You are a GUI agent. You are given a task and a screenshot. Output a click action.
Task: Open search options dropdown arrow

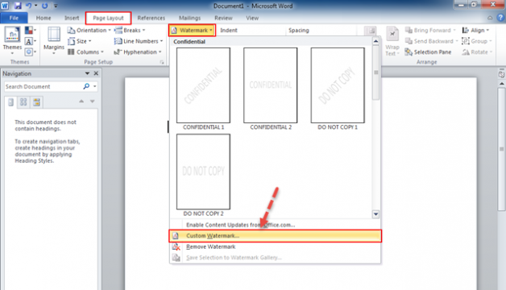coord(94,86)
